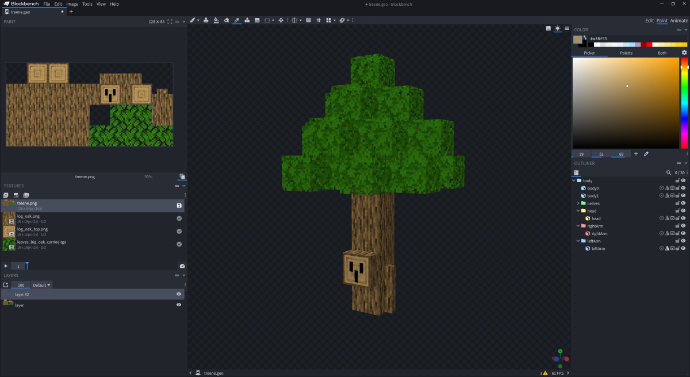Image resolution: width=690 pixels, height=377 pixels.
Task: Toggle visibility of rightArm cube
Action: pyautogui.click(x=683, y=233)
